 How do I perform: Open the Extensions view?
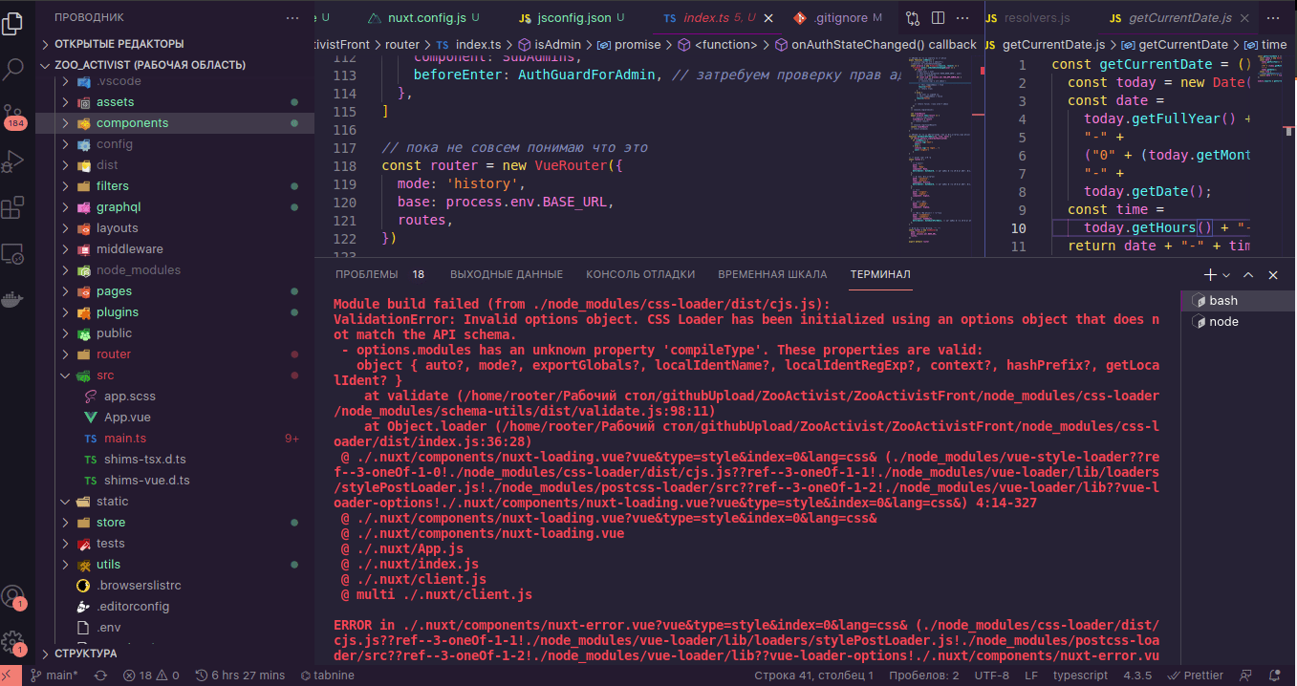13,206
